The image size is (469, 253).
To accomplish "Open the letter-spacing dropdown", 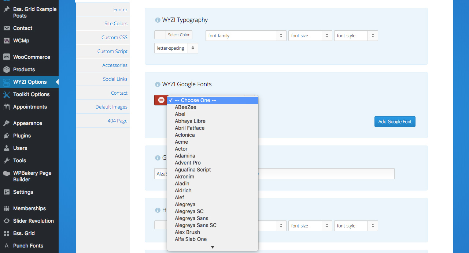I will (x=176, y=48).
